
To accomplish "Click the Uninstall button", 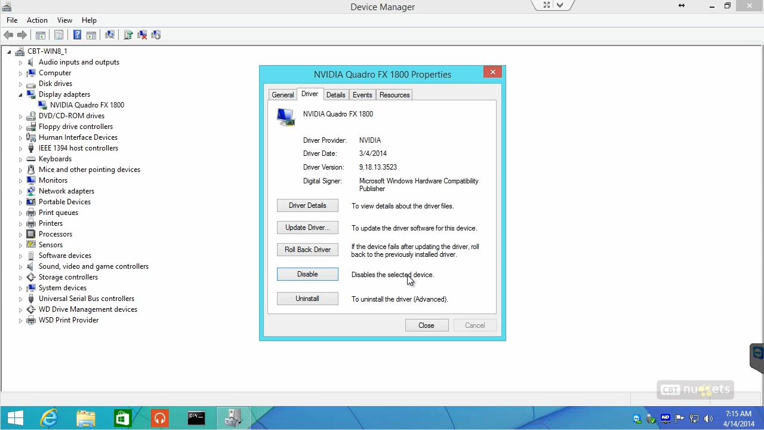I will click(x=307, y=299).
